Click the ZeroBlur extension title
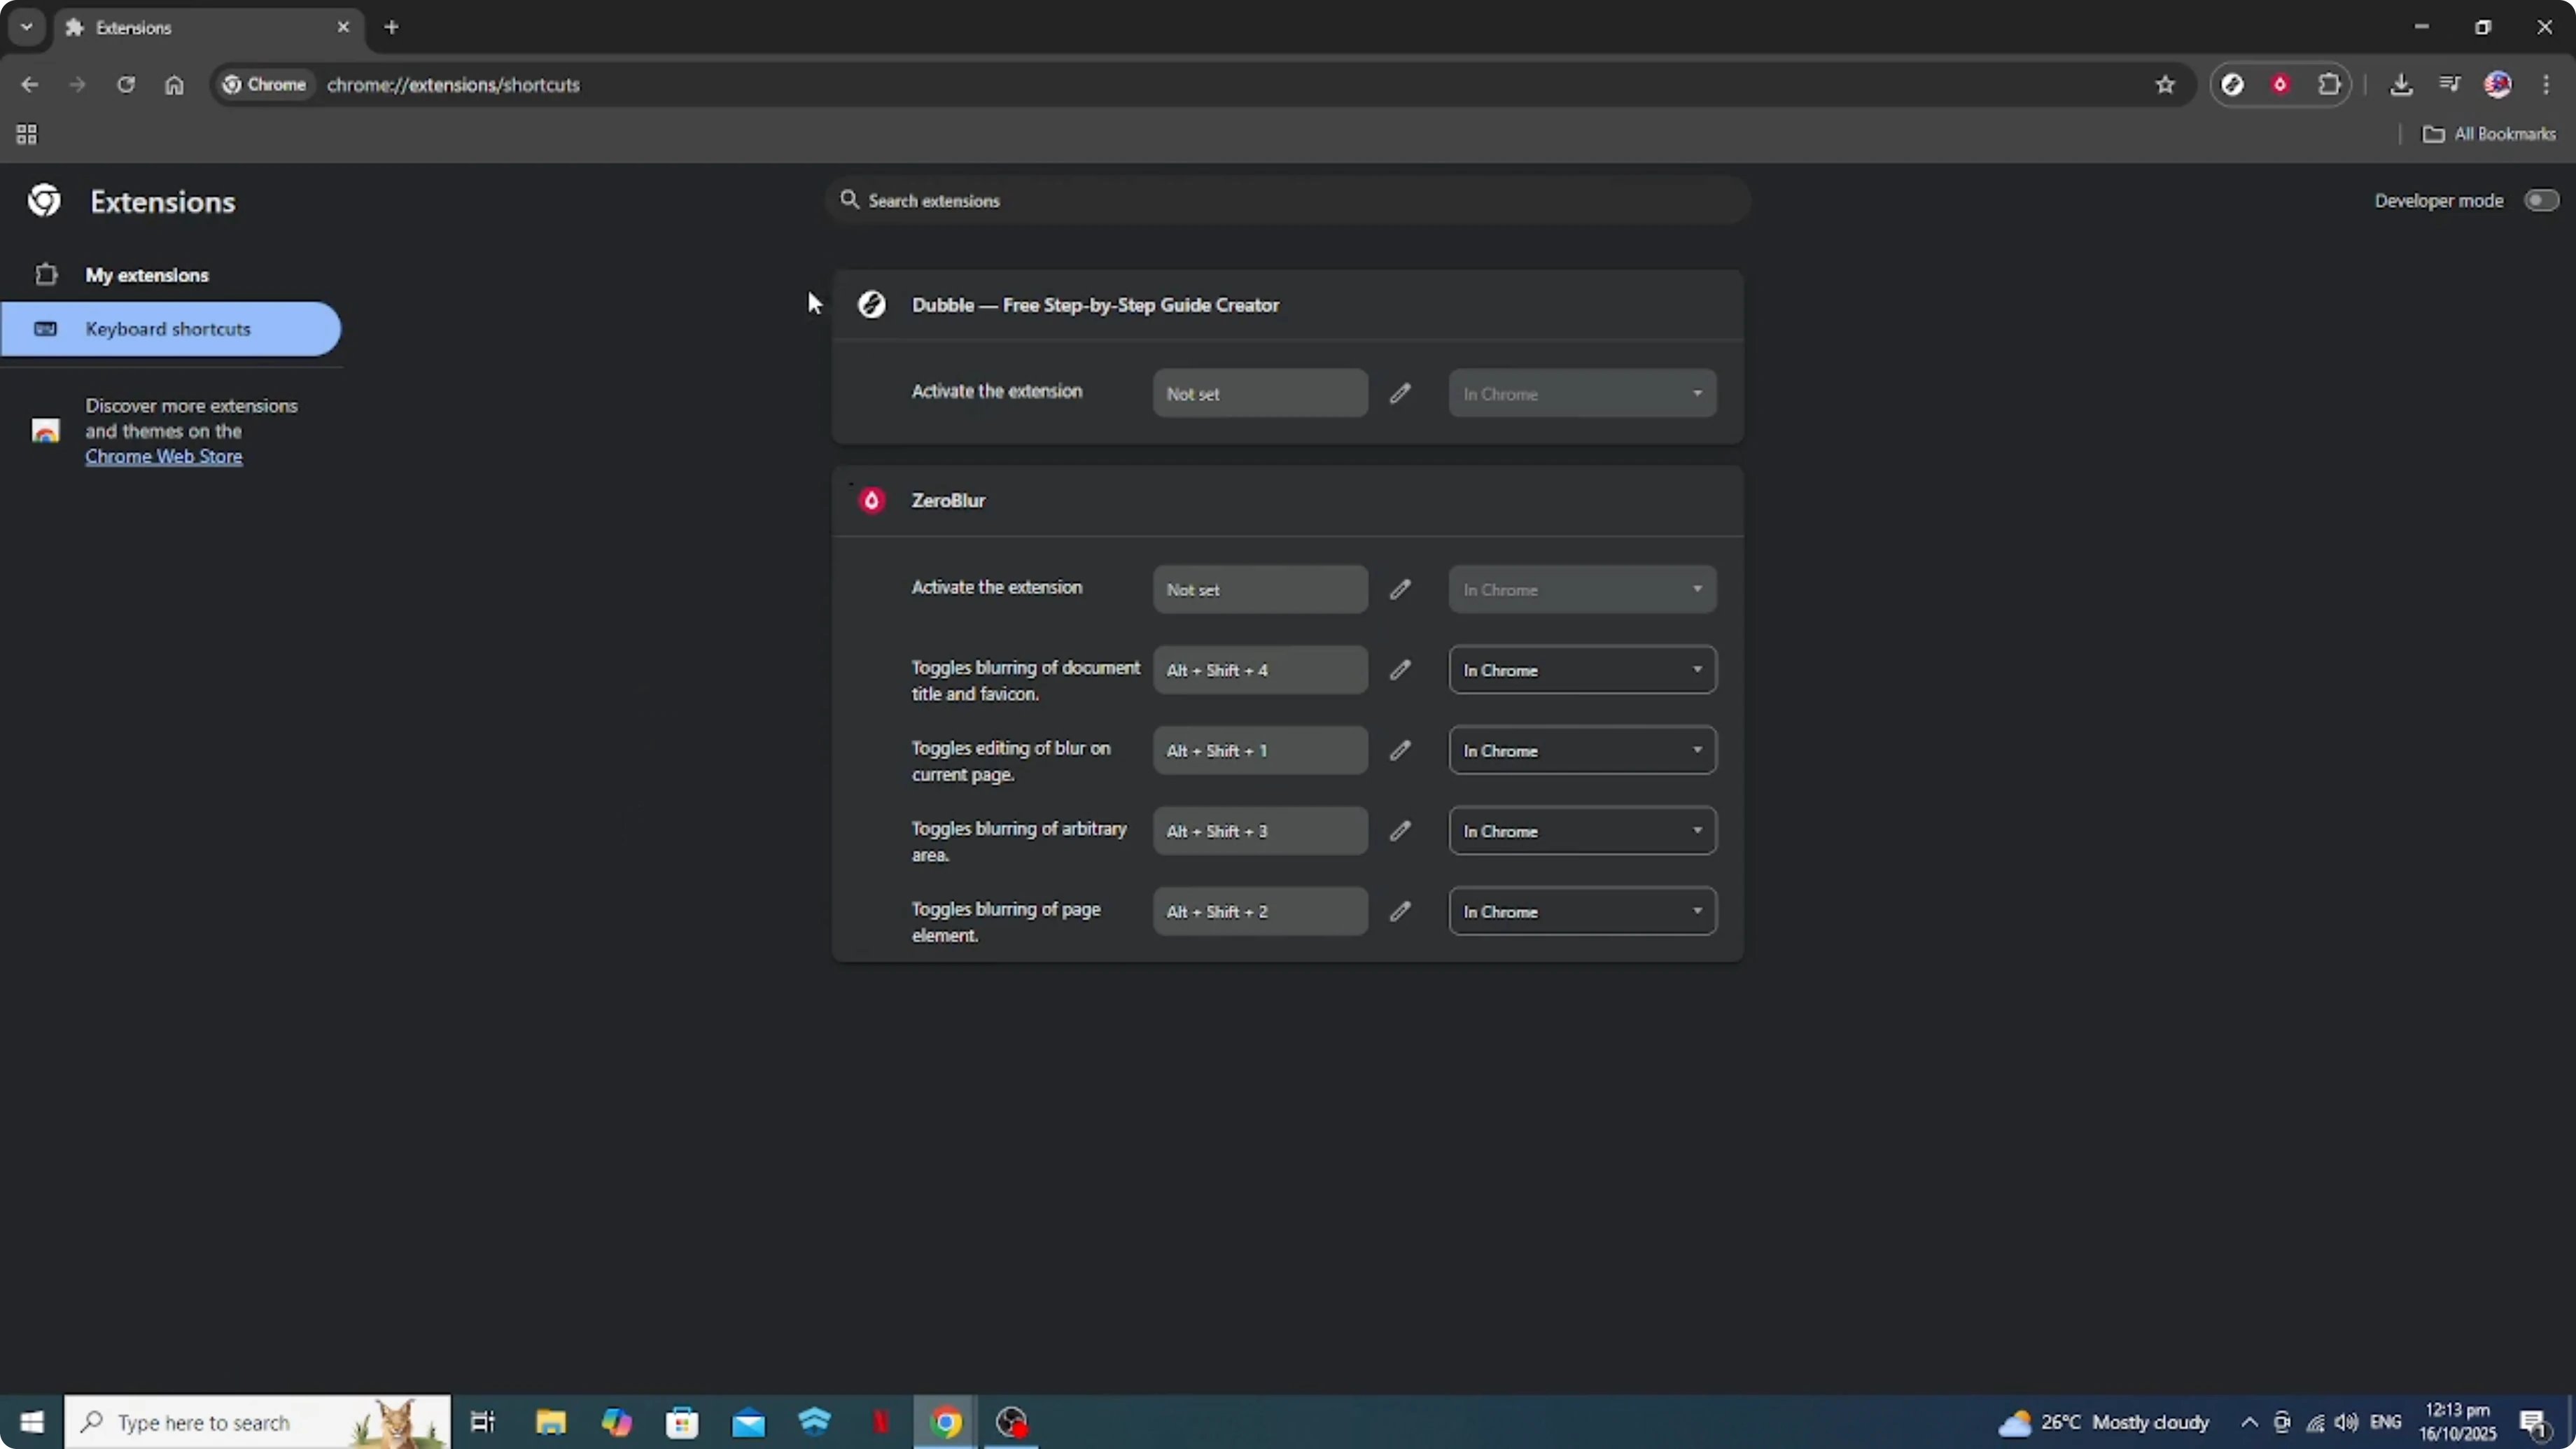Screen dimensions: 2576x1449 click(948, 500)
